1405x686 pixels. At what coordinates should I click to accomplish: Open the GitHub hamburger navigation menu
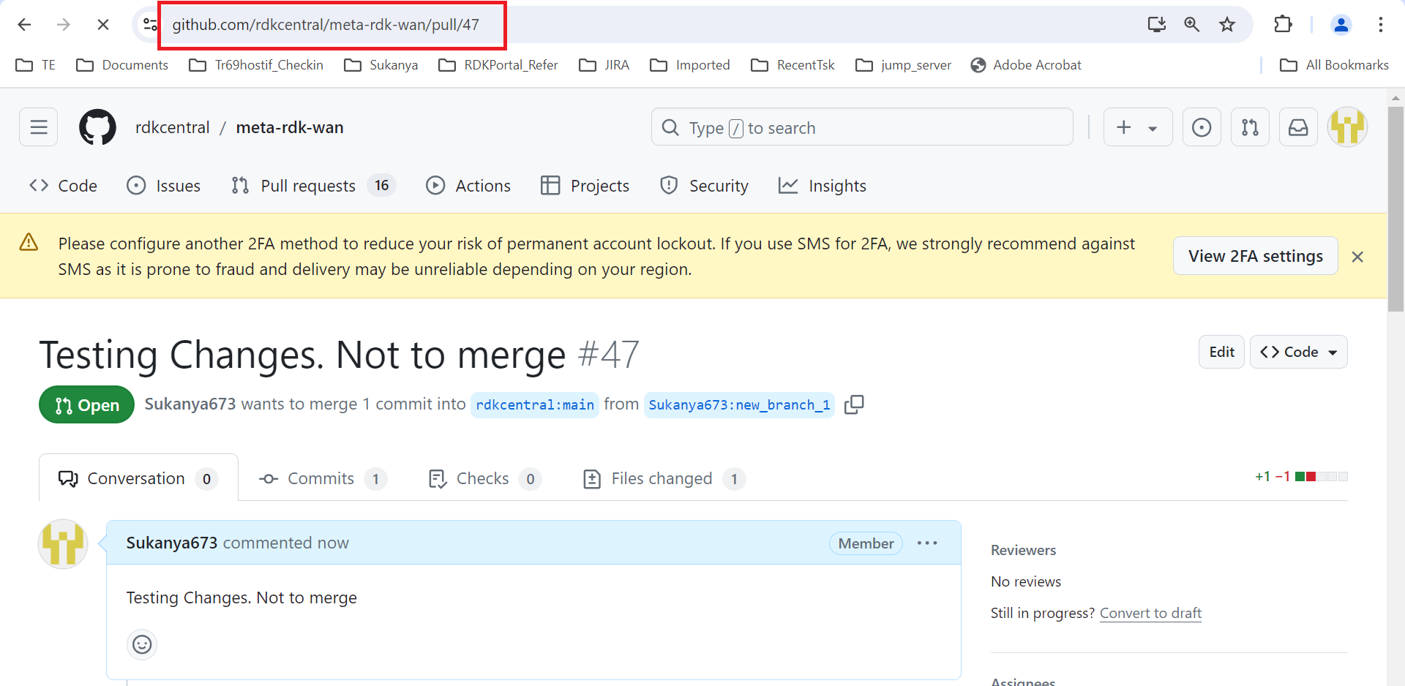39,127
